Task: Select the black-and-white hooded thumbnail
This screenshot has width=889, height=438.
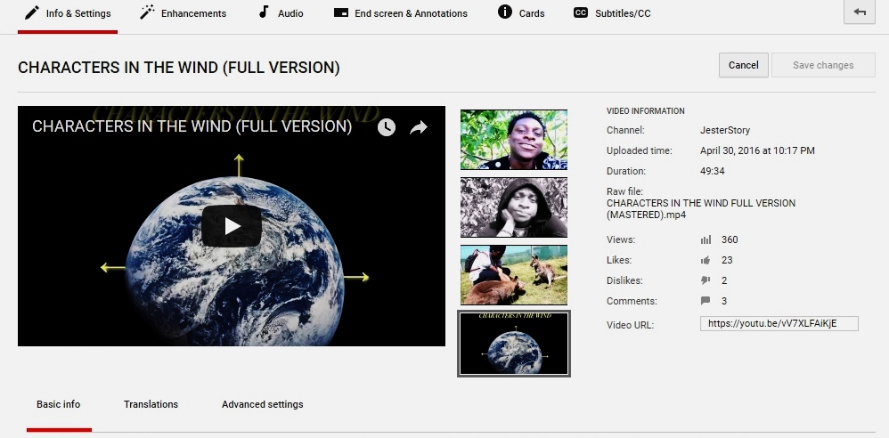Action: (x=514, y=207)
